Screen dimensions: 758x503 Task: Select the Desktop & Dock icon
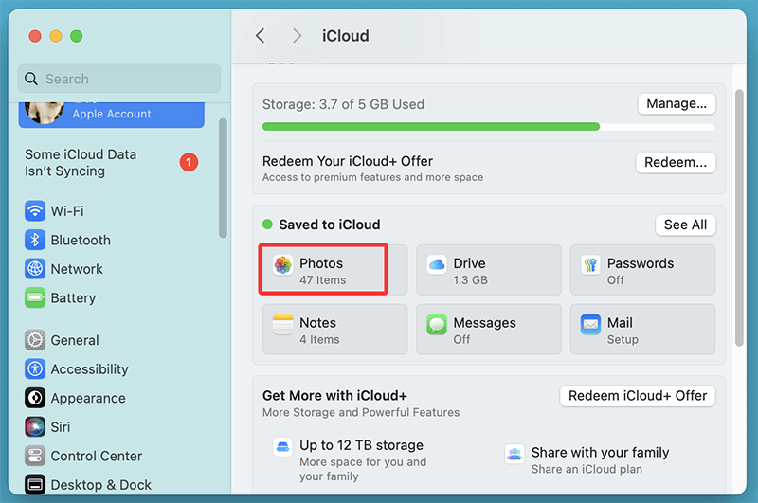click(x=35, y=485)
